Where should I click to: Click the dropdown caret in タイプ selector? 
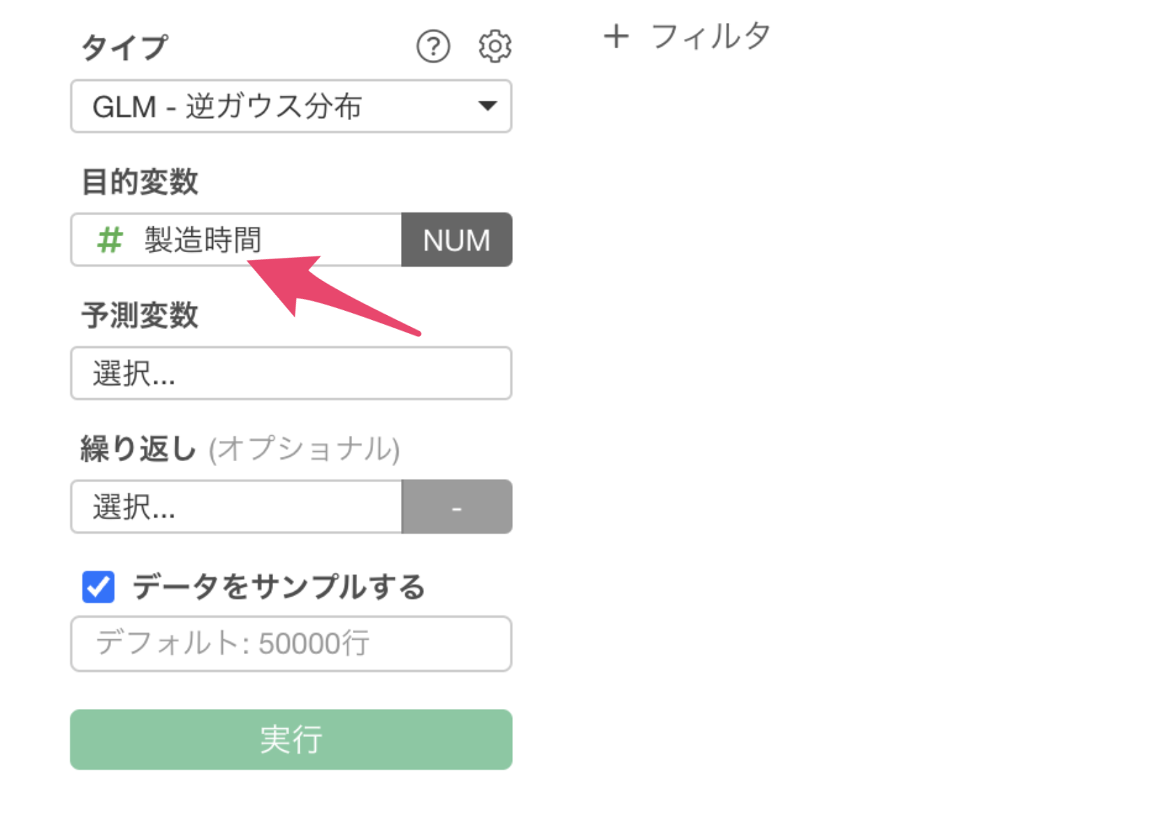pyautogui.click(x=487, y=106)
